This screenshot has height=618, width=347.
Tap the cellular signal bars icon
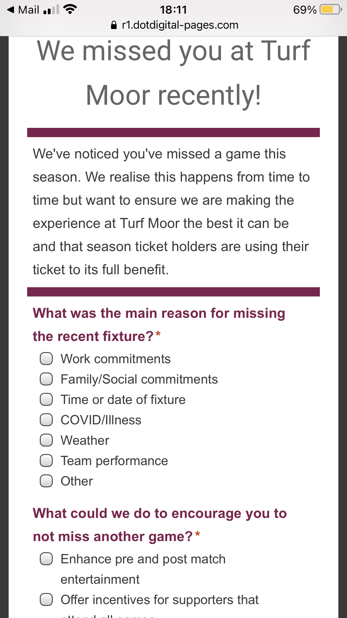pos(51,10)
